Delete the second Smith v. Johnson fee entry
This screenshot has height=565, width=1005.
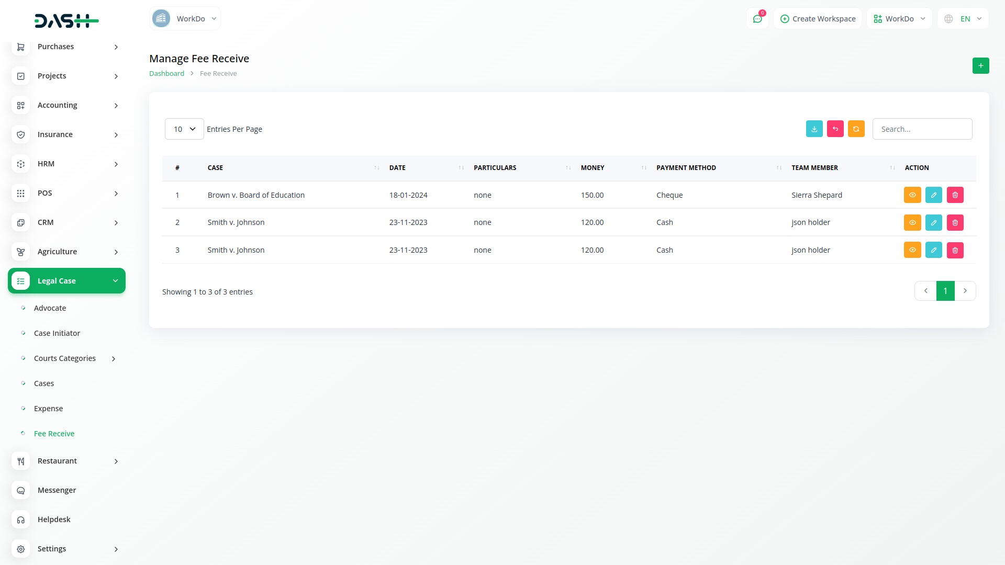click(x=955, y=250)
